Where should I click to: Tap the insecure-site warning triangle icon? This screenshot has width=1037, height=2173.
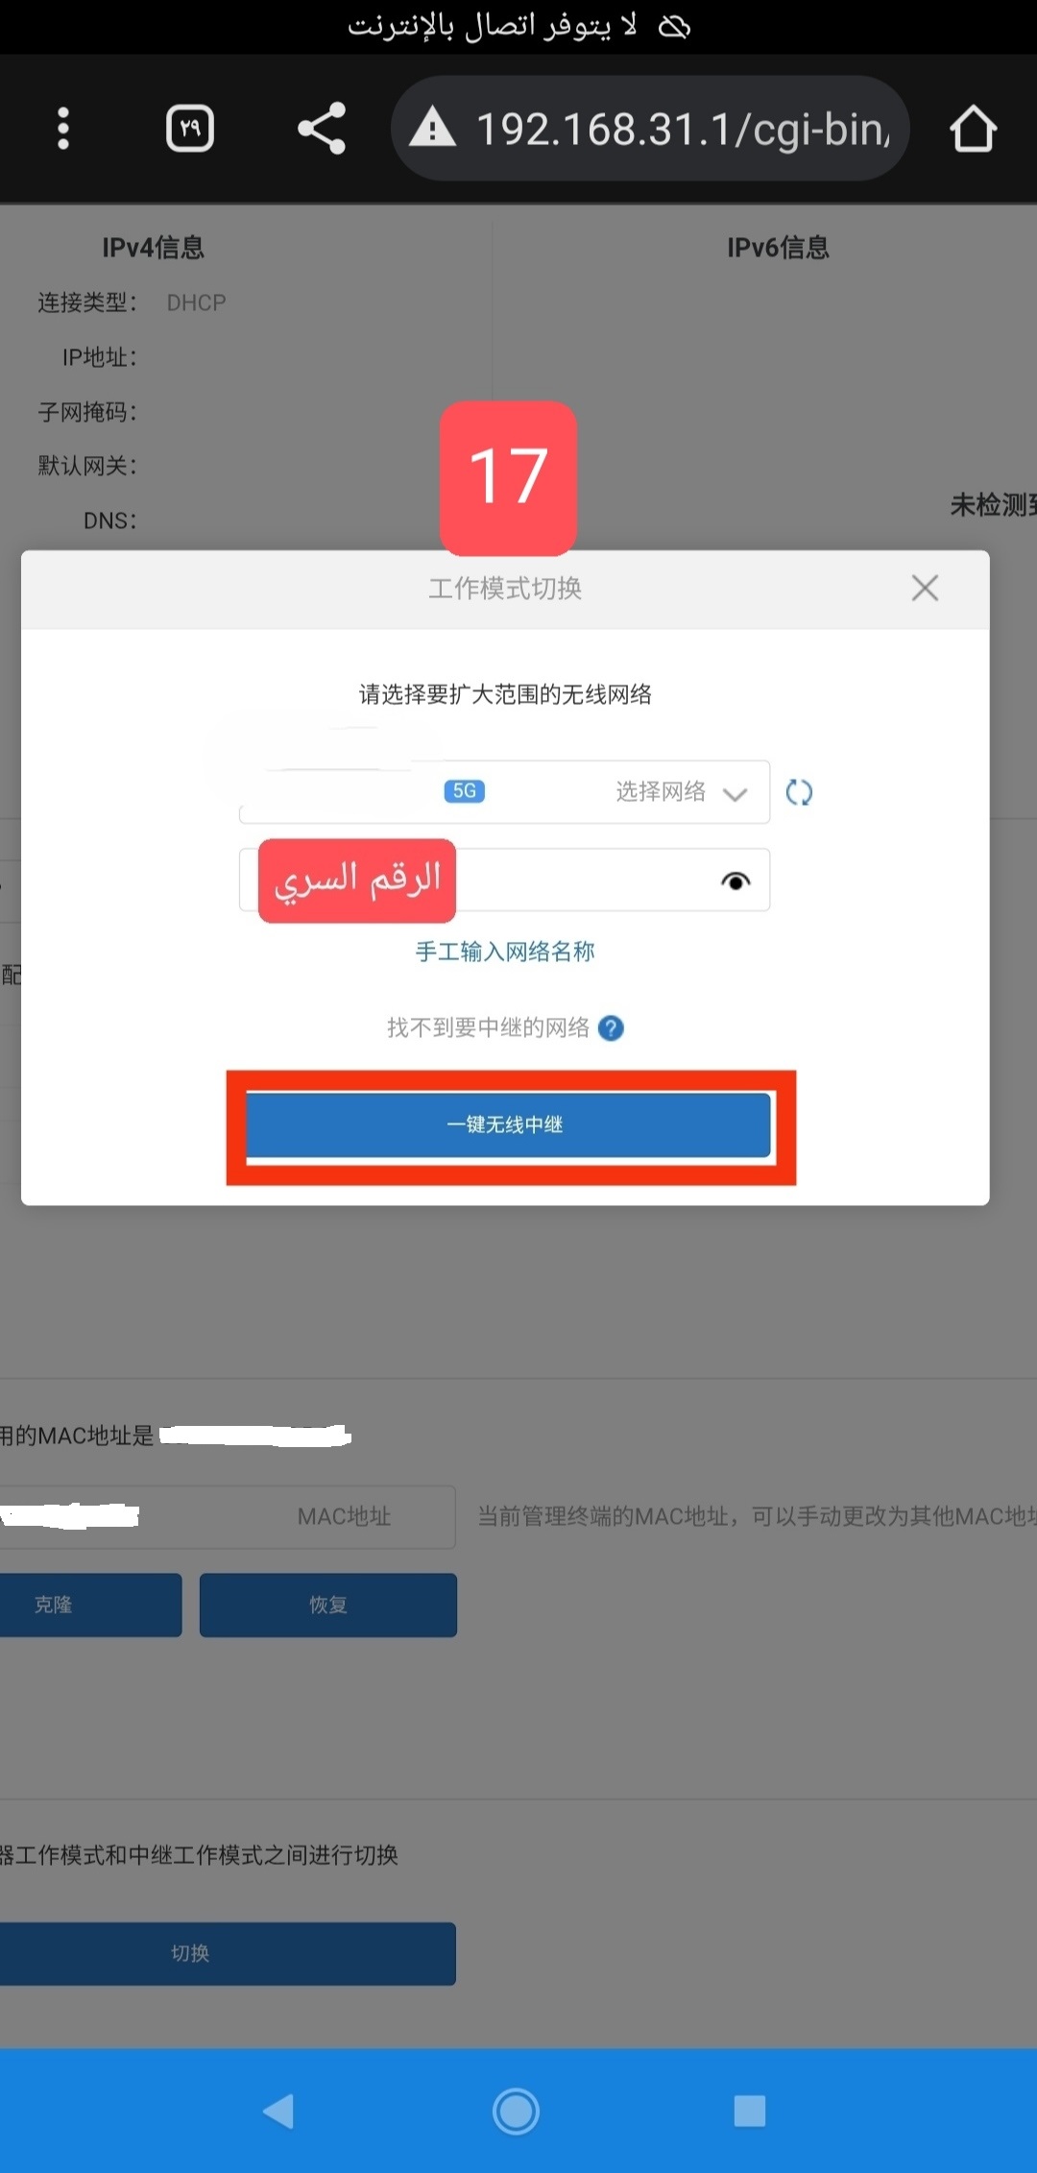[x=432, y=128]
